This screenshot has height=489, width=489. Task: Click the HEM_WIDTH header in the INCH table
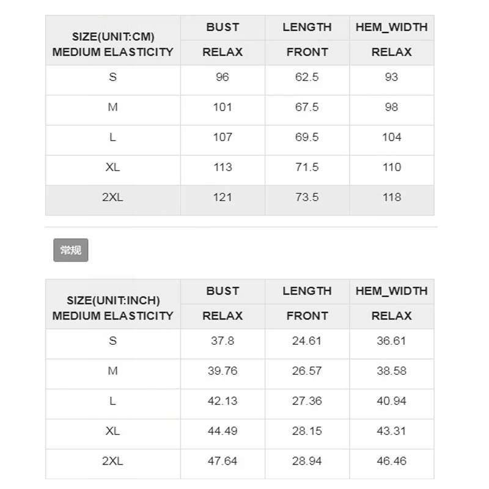click(x=392, y=291)
